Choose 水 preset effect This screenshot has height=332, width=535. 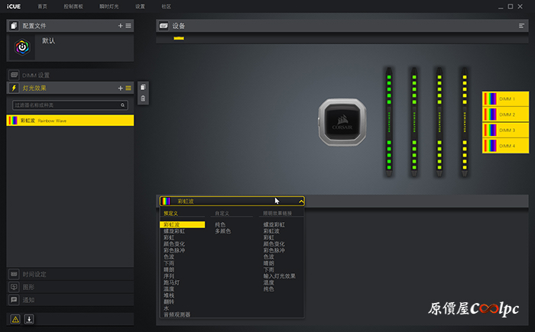(166, 308)
